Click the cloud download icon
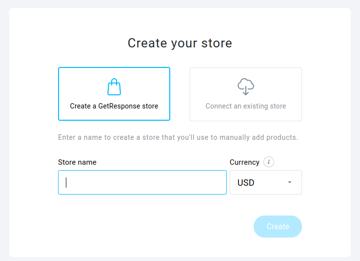 [246, 87]
